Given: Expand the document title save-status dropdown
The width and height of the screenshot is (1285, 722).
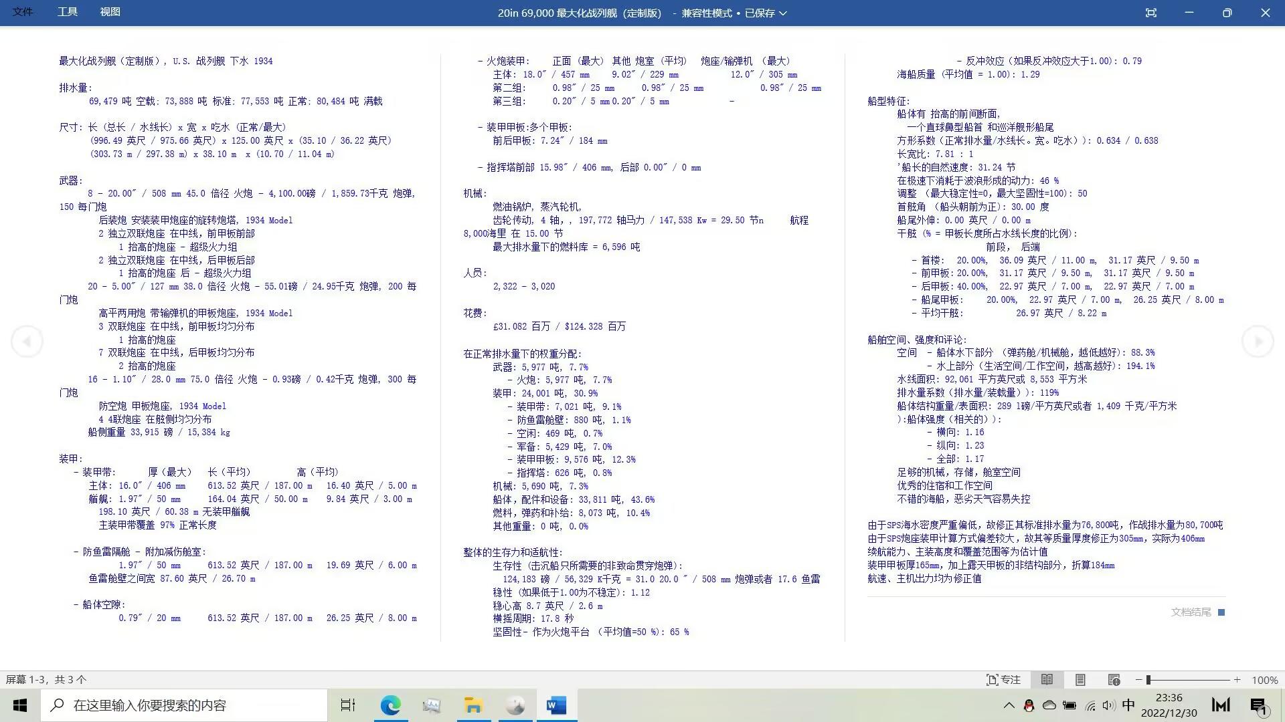Looking at the screenshot, I should [783, 13].
